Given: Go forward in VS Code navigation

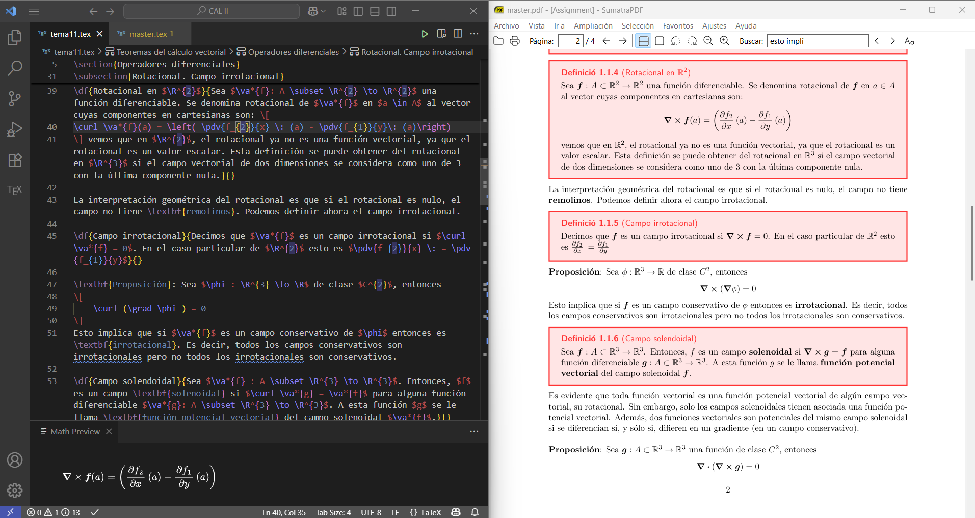Looking at the screenshot, I should click(110, 11).
